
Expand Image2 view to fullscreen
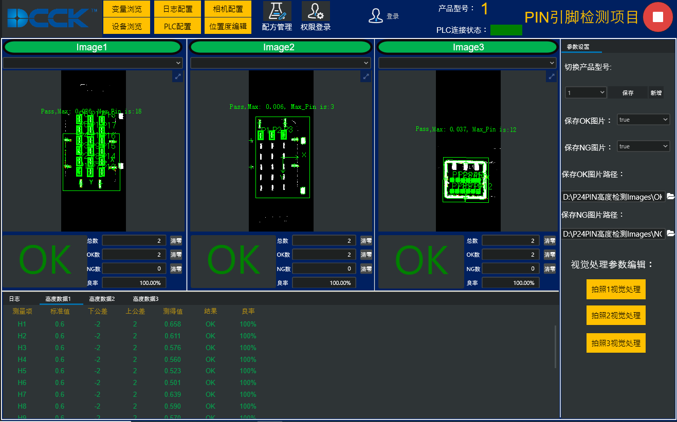[365, 76]
